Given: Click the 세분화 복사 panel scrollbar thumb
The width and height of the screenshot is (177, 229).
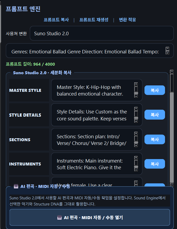Looking at the screenshot, I should (x=172, y=83).
